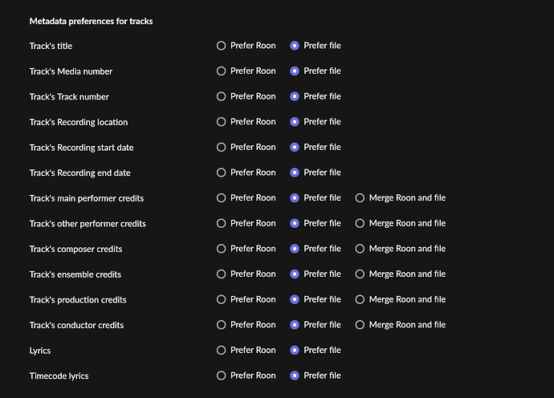Set ensemble credits to Merge Roon and file
Image resolution: width=554 pixels, height=398 pixels.
point(361,274)
